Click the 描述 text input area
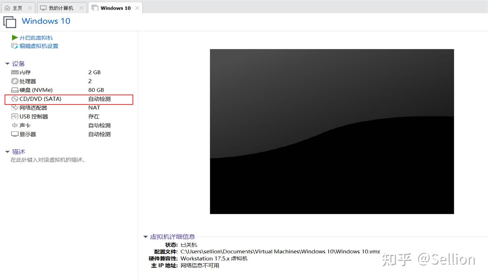The height and width of the screenshot is (279, 488). [x=47, y=159]
